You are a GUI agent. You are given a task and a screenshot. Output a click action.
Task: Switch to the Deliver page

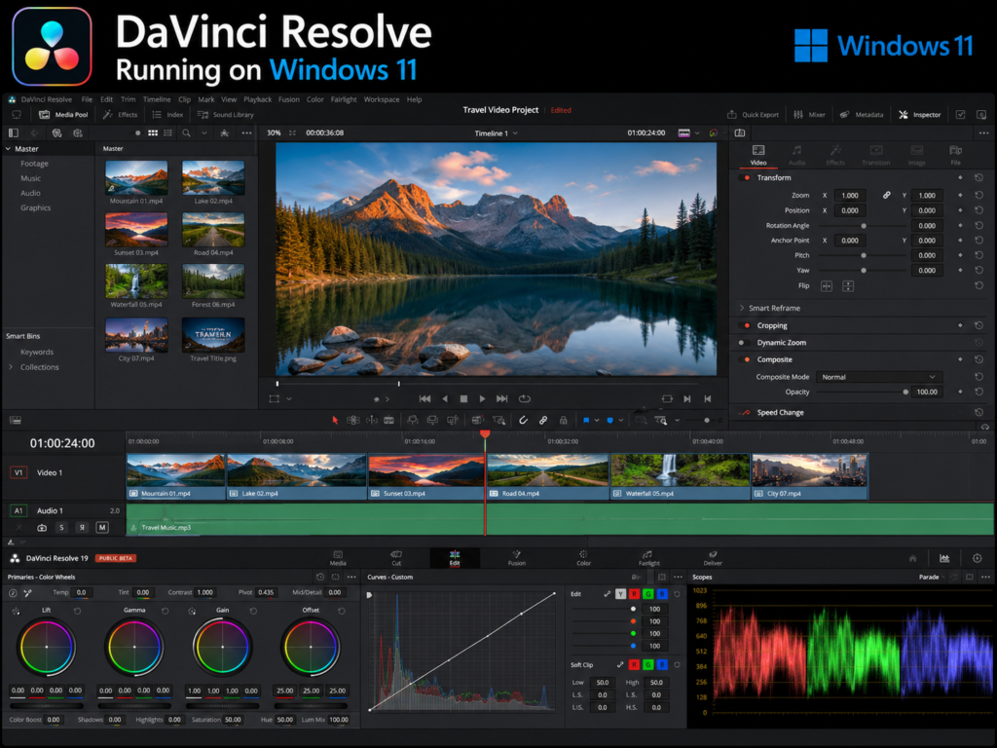pos(713,558)
